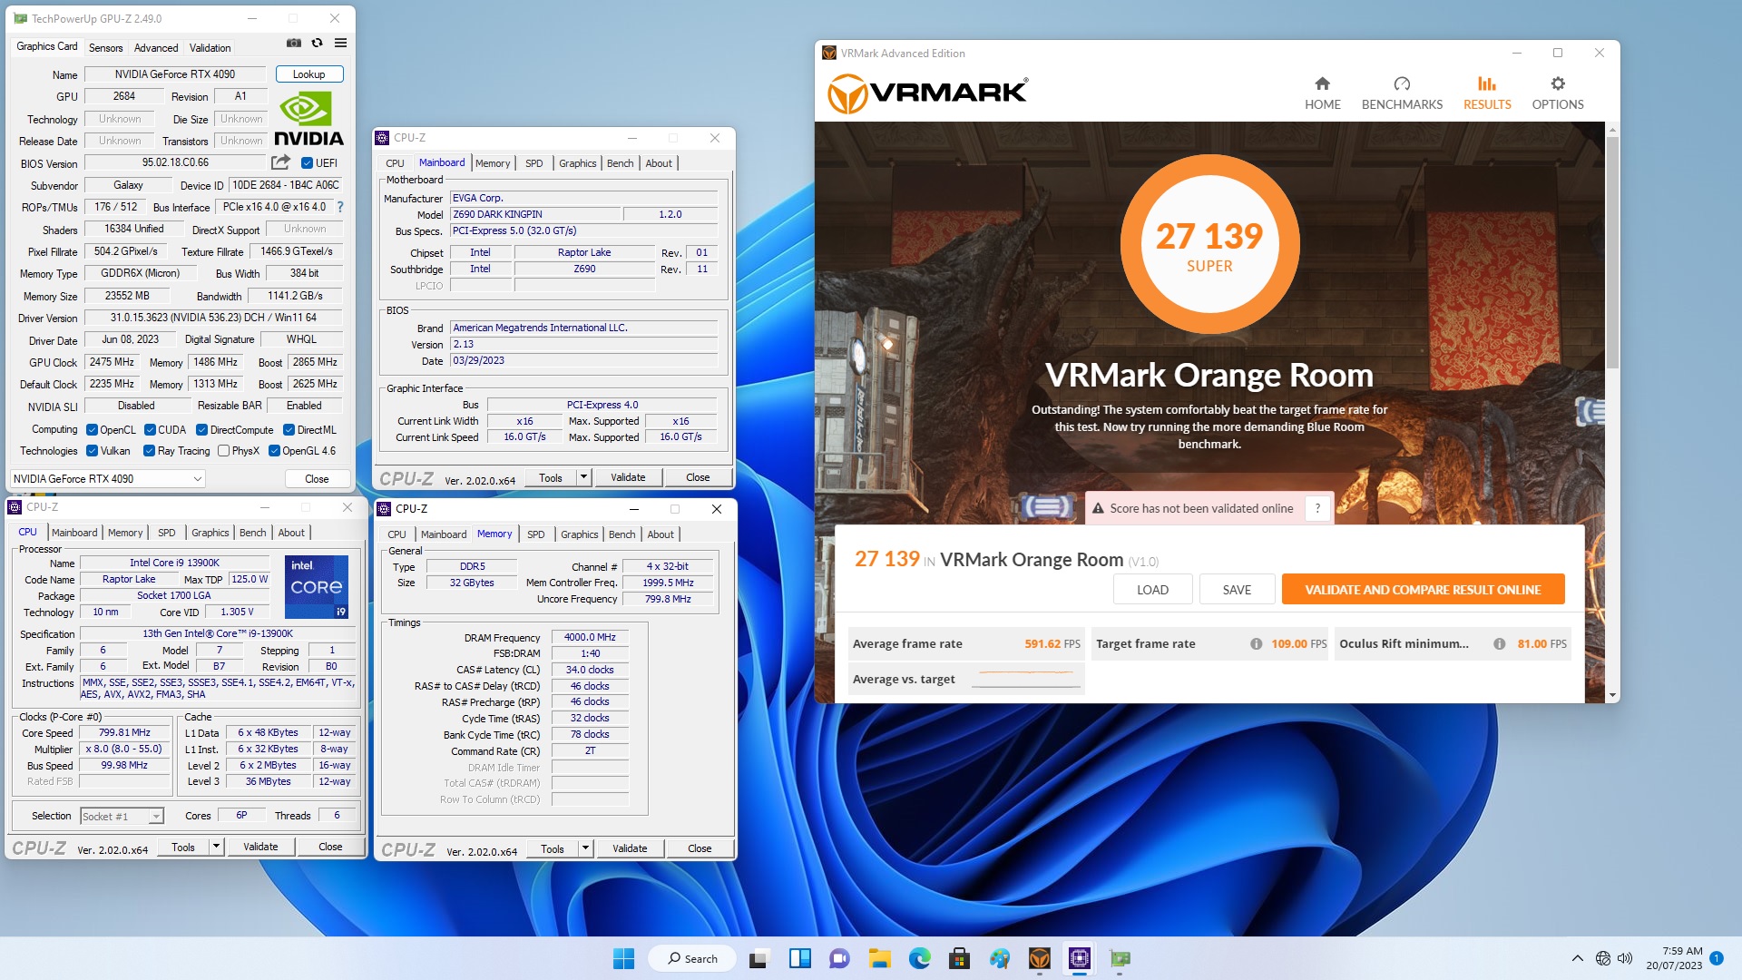Viewport: 1742px width, 980px height.
Task: Click the VRMark taskbar icon
Action: [x=1039, y=958]
